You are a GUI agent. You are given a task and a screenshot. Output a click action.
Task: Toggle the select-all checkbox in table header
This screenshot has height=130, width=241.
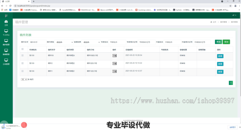(22, 49)
